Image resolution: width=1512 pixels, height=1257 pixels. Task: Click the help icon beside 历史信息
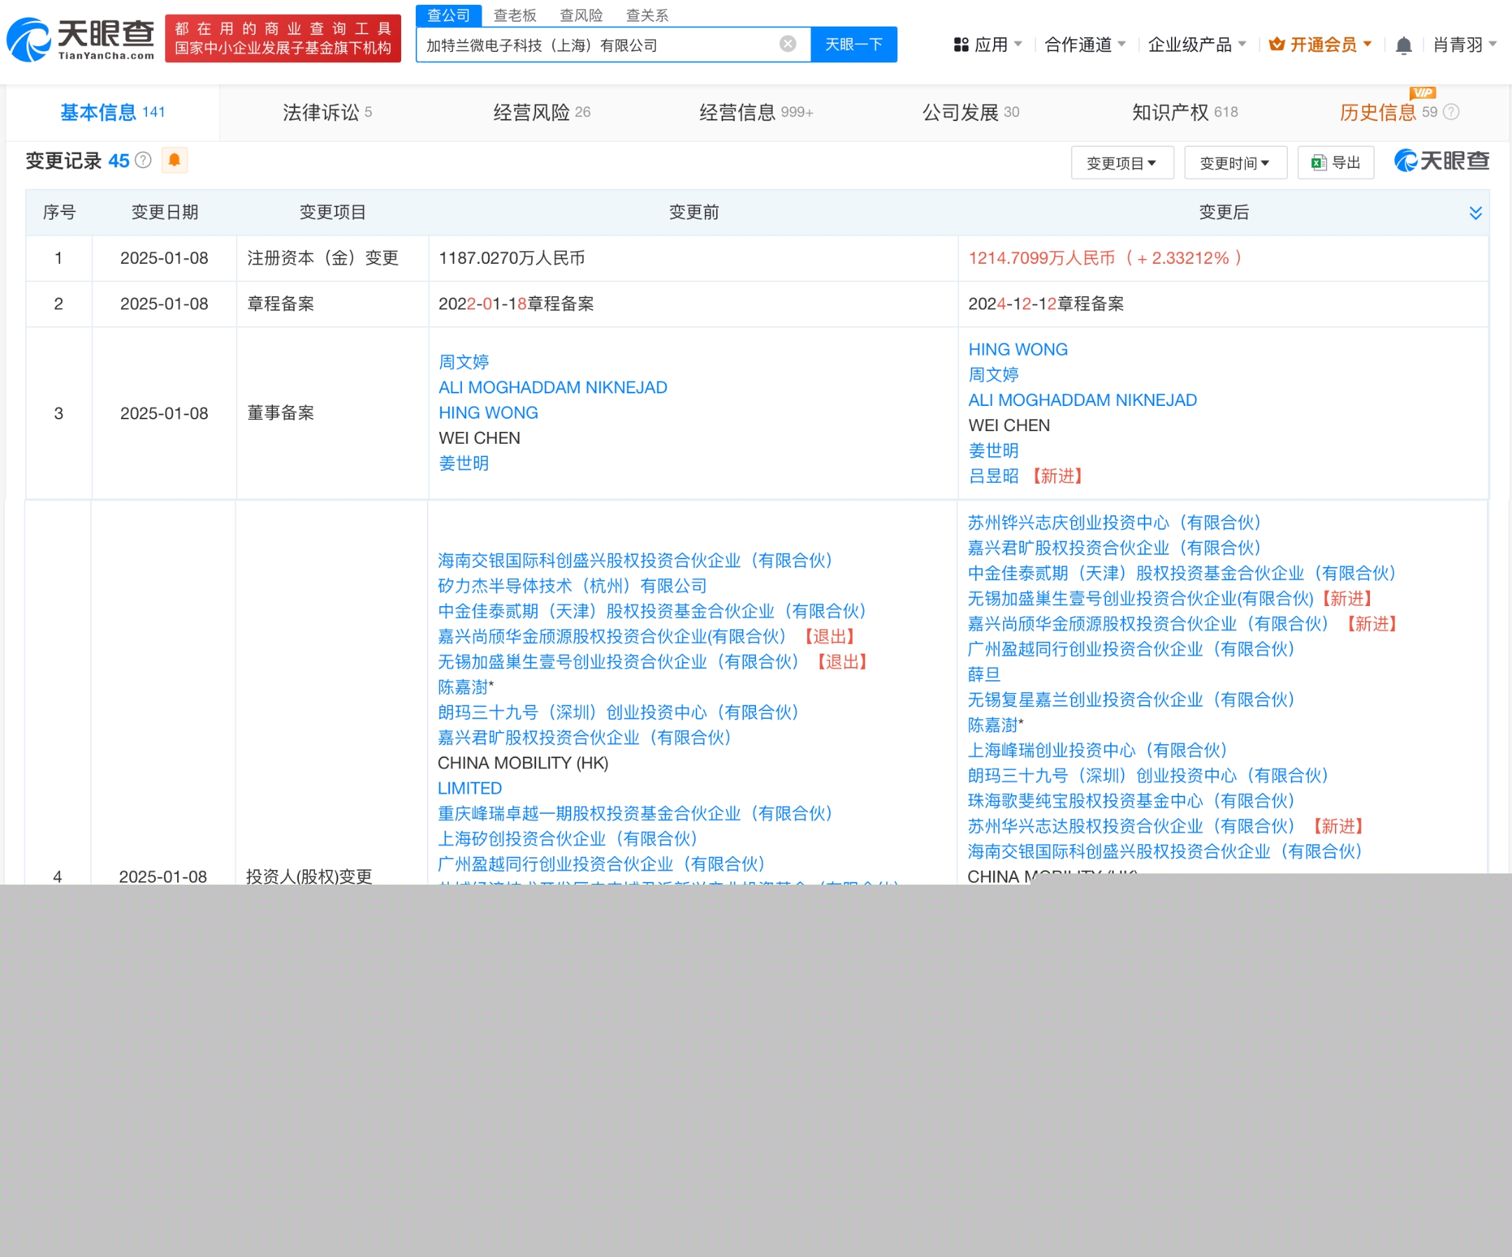(1452, 112)
